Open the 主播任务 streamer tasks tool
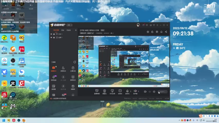Image resolution: width=219 pixels, height=123 pixels. click(x=73, y=69)
